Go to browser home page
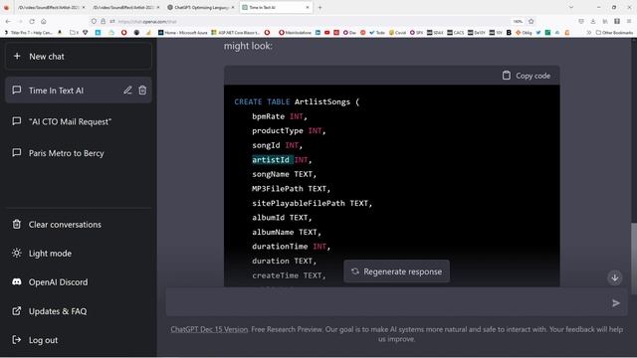Image resolution: width=637 pixels, height=358 pixels. click(44, 21)
